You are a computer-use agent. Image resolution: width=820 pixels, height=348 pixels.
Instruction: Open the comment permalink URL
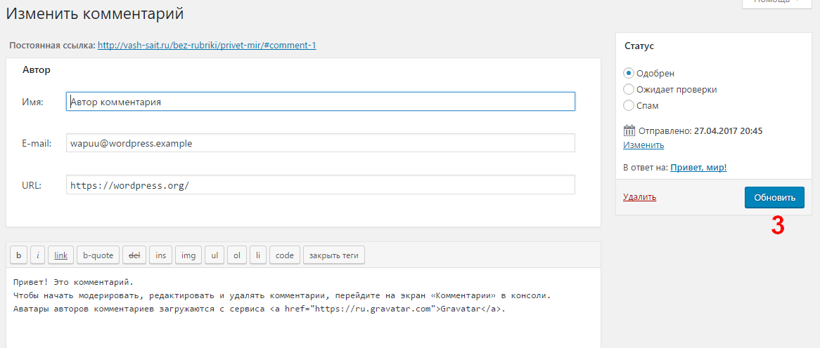207,46
